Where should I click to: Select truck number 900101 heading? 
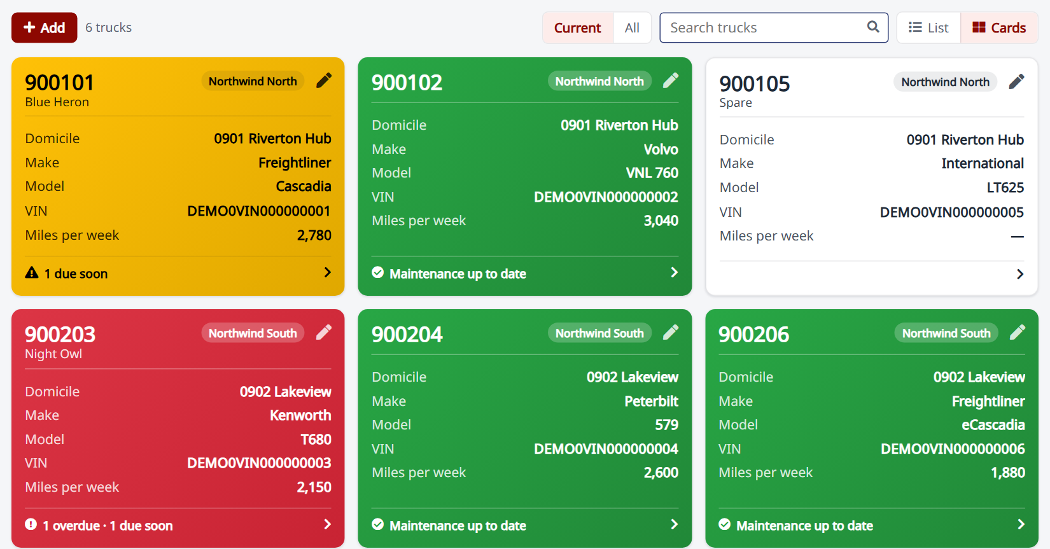(x=59, y=83)
